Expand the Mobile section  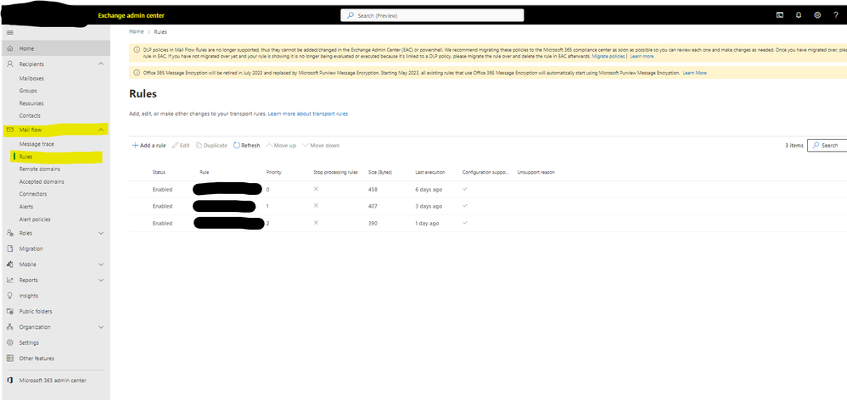tap(101, 264)
